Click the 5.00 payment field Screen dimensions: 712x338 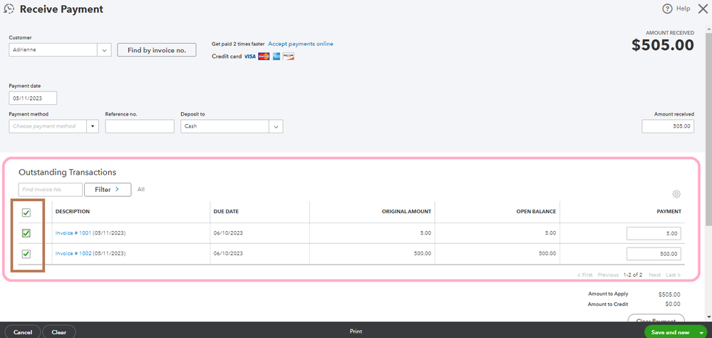point(654,233)
